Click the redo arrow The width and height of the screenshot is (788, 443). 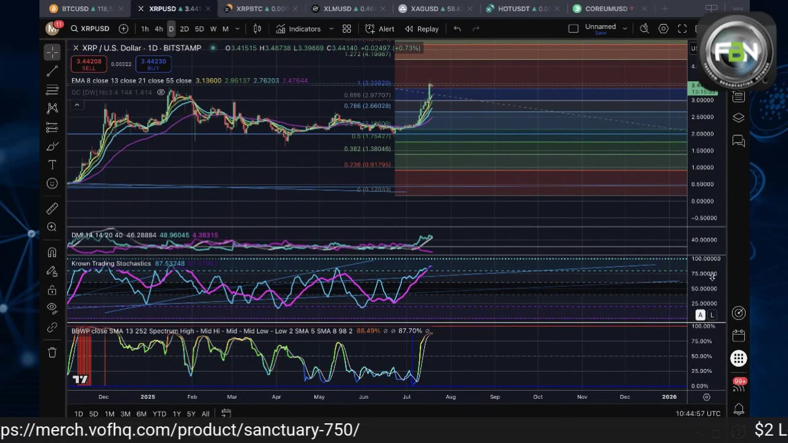(x=476, y=29)
